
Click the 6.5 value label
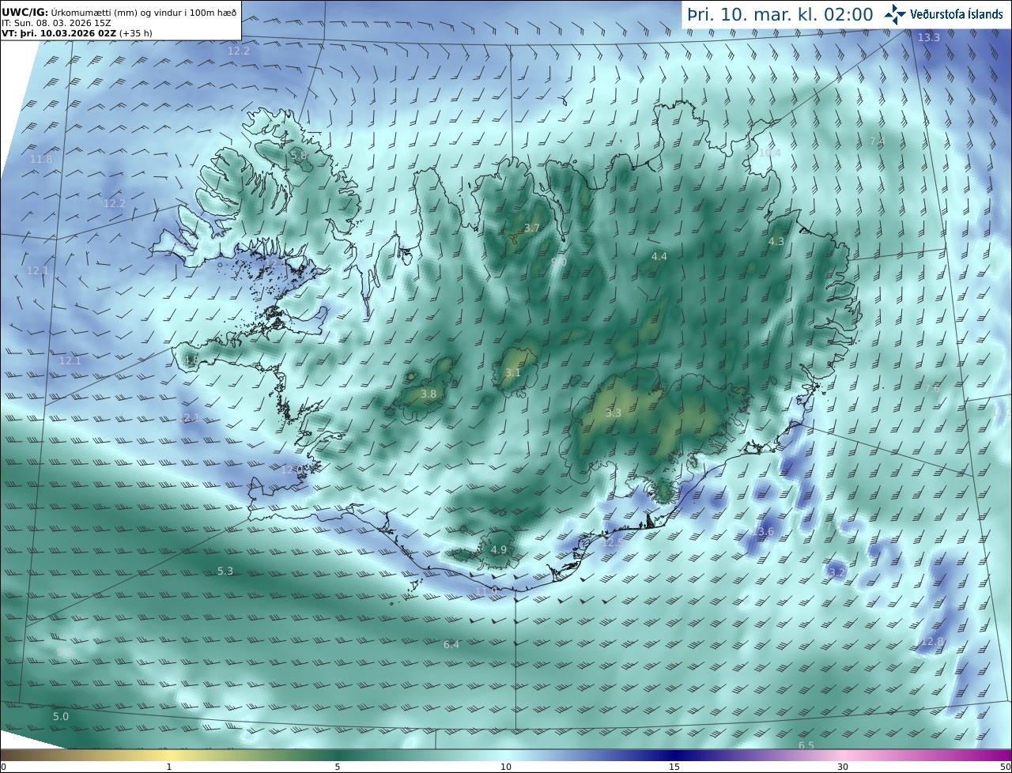(806, 746)
